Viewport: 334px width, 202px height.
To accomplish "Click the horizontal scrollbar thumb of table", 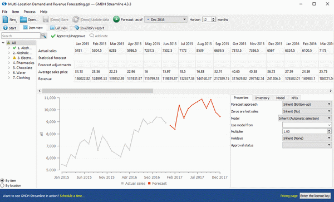I will [97, 91].
